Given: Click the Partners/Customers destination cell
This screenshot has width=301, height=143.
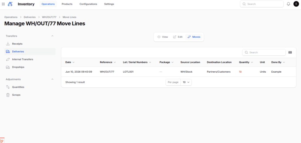Looking at the screenshot, I should 219,72.
